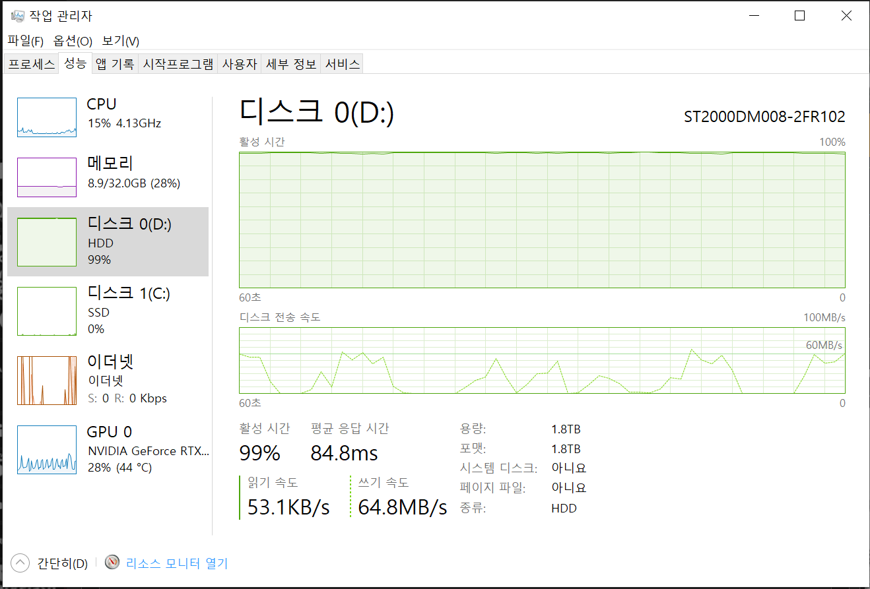Click the 84.8ms average response value

[x=344, y=453]
